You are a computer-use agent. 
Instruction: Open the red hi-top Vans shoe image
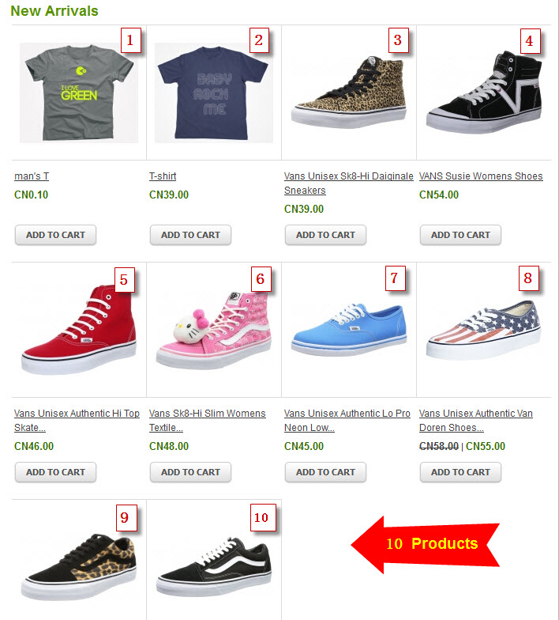[x=79, y=329]
